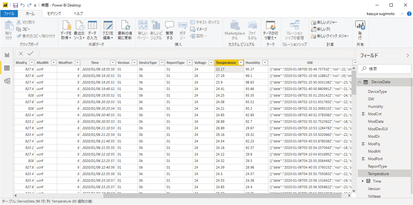The image size is (413, 205).
Task: Collapse the DeviceData table in Fields
Action: (x=360, y=82)
